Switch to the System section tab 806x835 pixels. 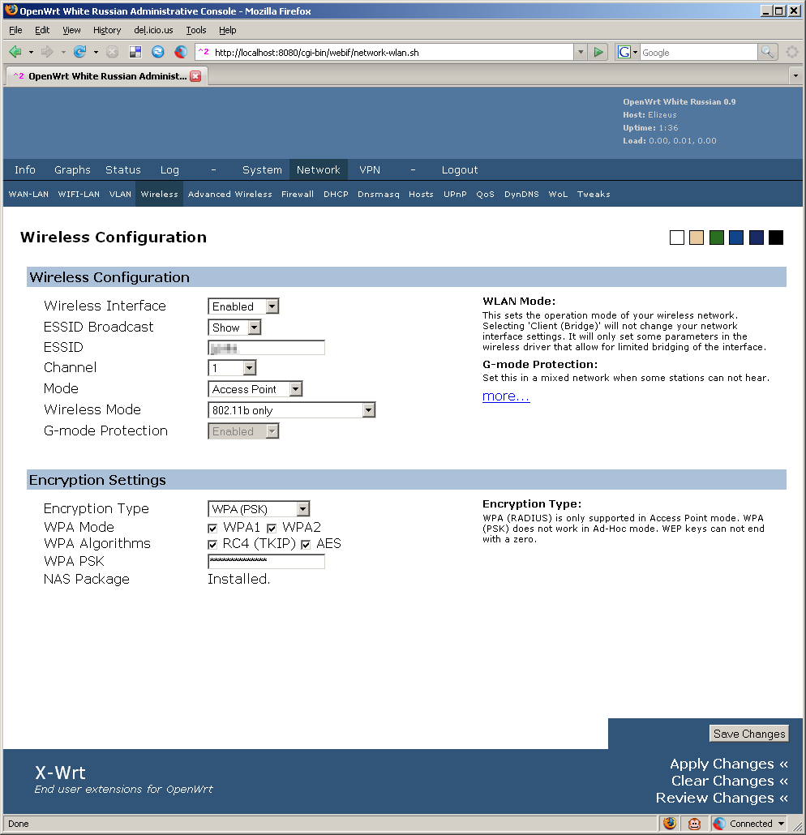[x=262, y=170]
